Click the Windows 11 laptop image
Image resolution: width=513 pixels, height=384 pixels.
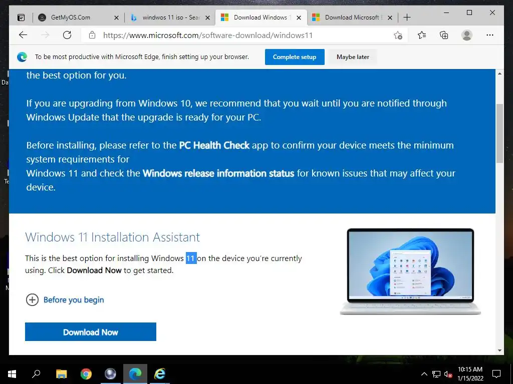click(x=410, y=271)
